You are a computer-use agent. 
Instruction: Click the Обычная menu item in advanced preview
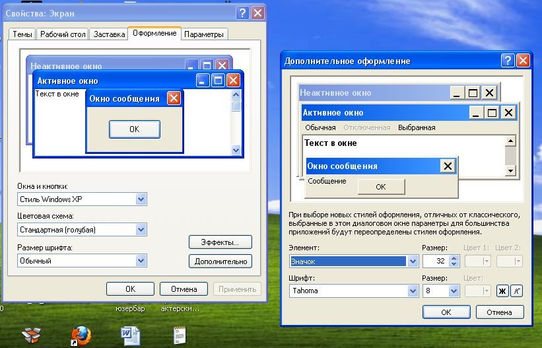click(320, 127)
